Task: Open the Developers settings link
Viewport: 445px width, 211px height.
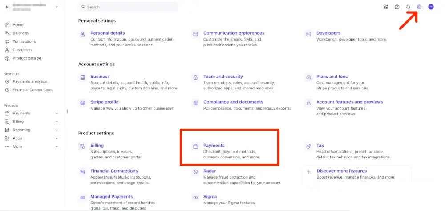Action: click(328, 33)
